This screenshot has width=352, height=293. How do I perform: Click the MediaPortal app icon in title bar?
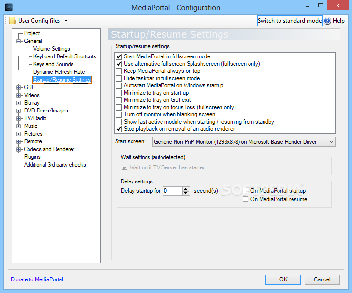coord(9,7)
